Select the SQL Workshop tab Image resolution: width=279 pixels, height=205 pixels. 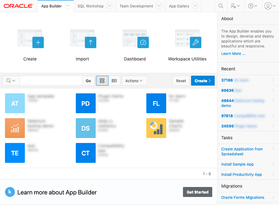[x=91, y=6]
